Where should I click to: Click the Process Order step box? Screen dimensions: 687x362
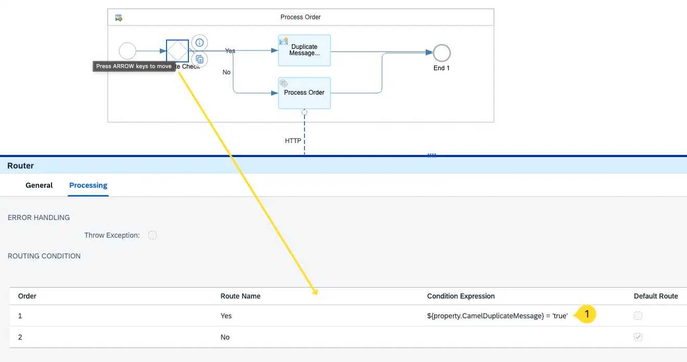(x=304, y=93)
